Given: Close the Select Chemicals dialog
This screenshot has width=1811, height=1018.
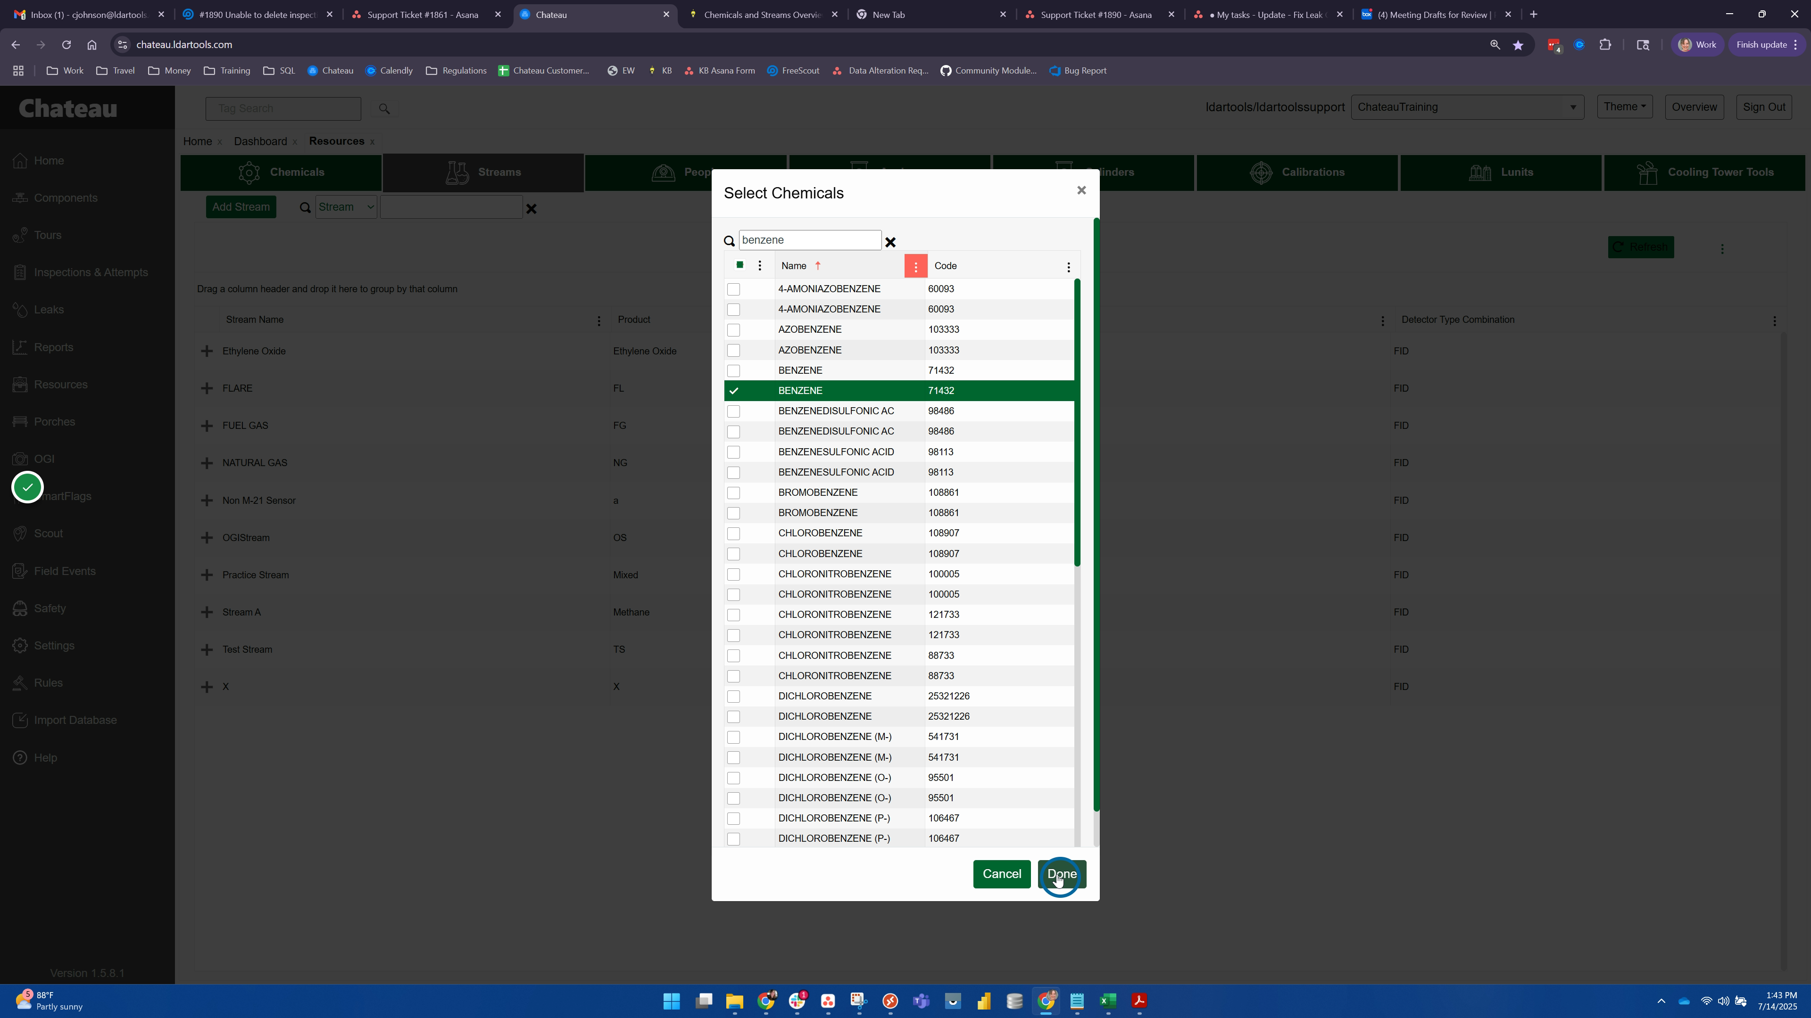Looking at the screenshot, I should click(x=1081, y=190).
